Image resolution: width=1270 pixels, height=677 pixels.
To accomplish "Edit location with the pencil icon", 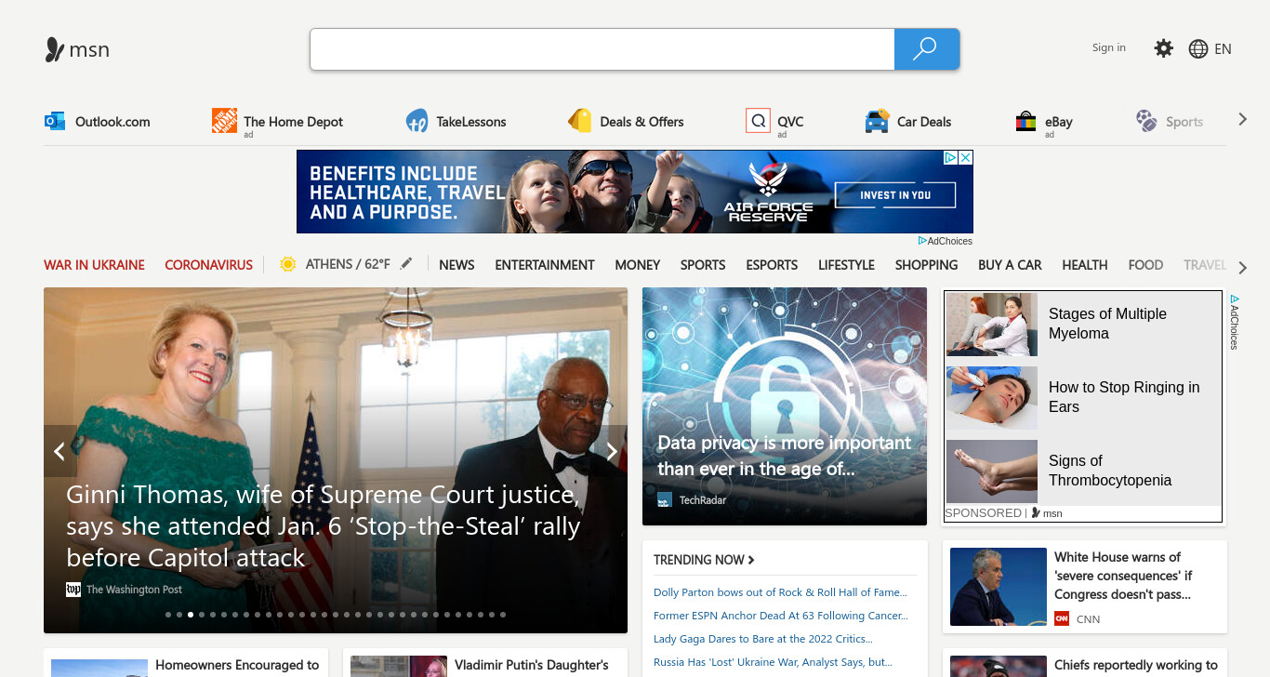I will click(x=406, y=264).
